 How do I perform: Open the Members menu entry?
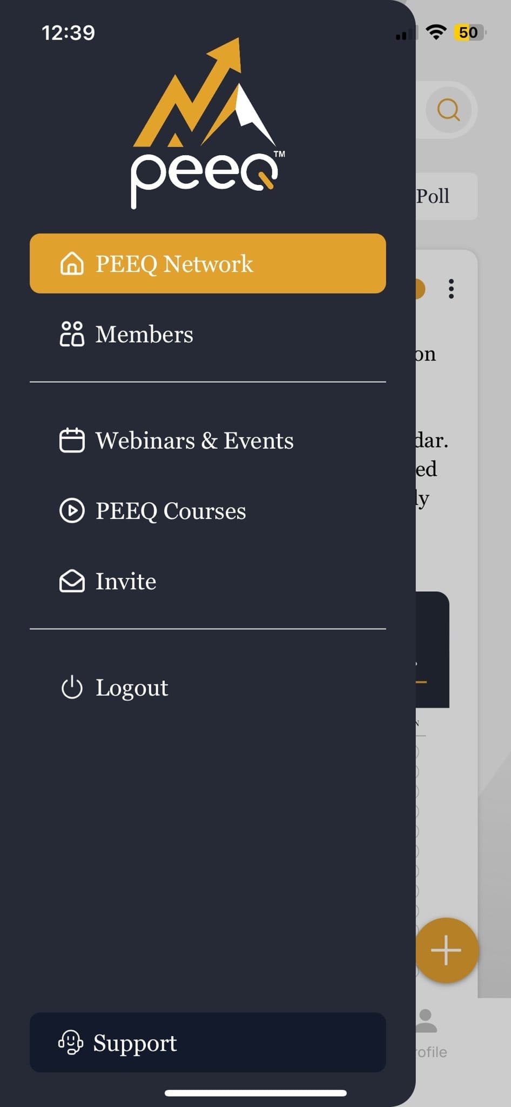tap(144, 334)
